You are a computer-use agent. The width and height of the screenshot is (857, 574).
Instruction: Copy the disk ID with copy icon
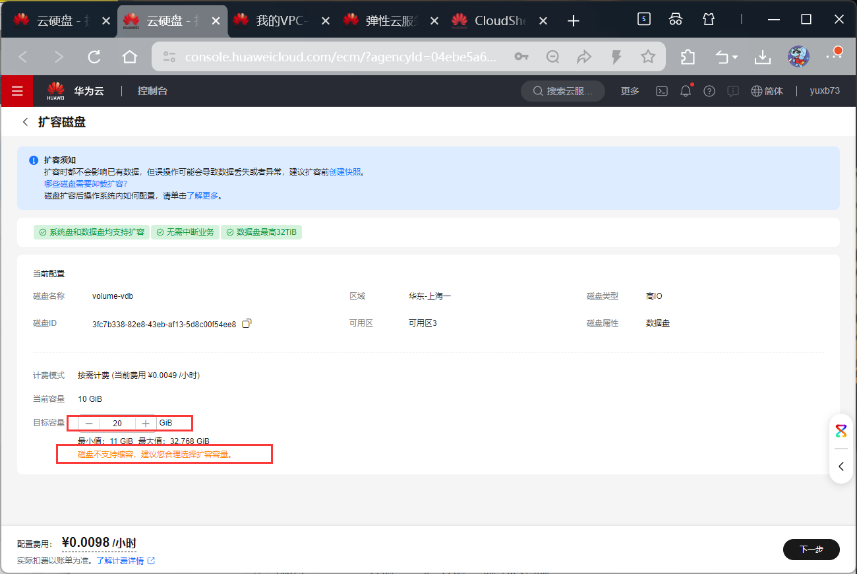pos(247,323)
